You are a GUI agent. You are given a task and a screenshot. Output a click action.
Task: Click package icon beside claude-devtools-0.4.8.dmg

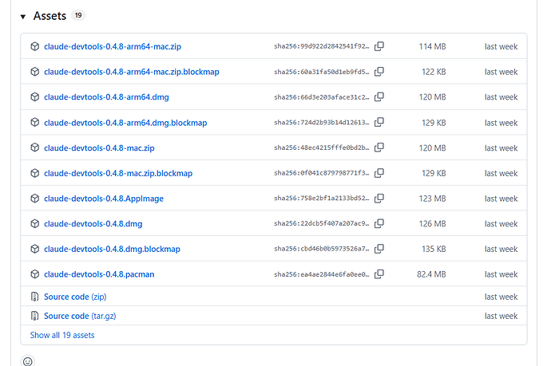[35, 223]
